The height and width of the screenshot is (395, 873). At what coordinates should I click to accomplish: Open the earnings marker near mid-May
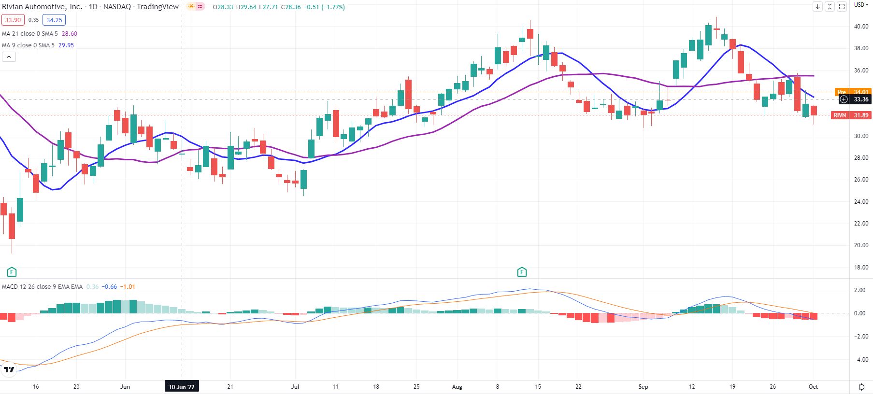pos(12,272)
